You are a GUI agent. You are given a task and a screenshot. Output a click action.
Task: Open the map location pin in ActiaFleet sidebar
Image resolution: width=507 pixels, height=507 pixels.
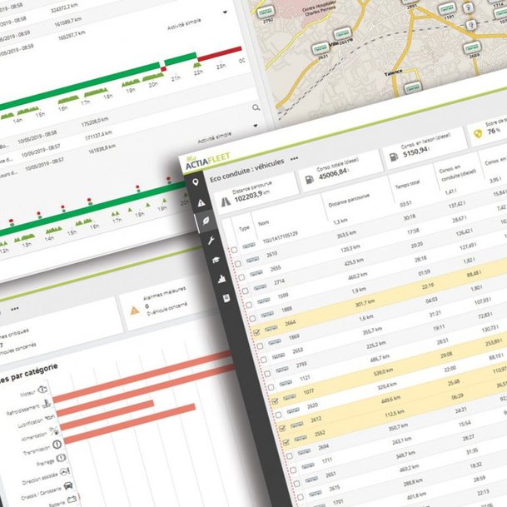(196, 182)
